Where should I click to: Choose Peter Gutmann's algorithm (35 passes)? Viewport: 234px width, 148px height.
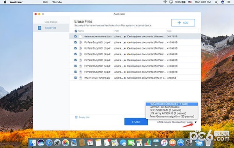[172, 116]
